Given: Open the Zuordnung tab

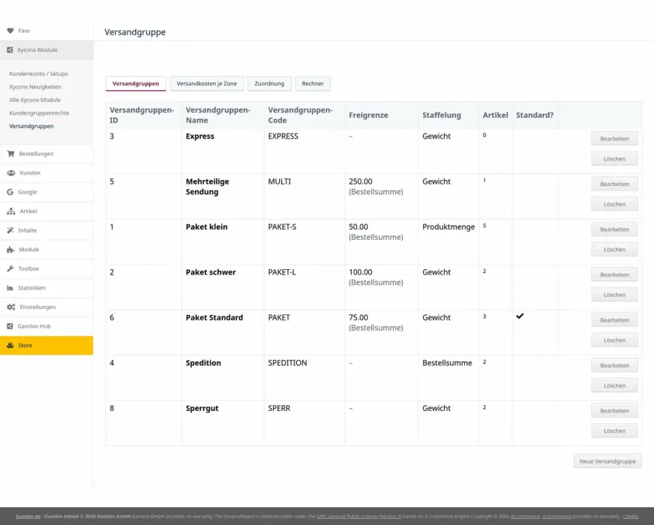Looking at the screenshot, I should pos(269,83).
